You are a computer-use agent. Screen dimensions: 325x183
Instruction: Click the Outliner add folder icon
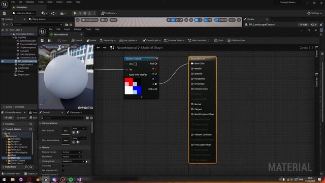tap(67, 25)
